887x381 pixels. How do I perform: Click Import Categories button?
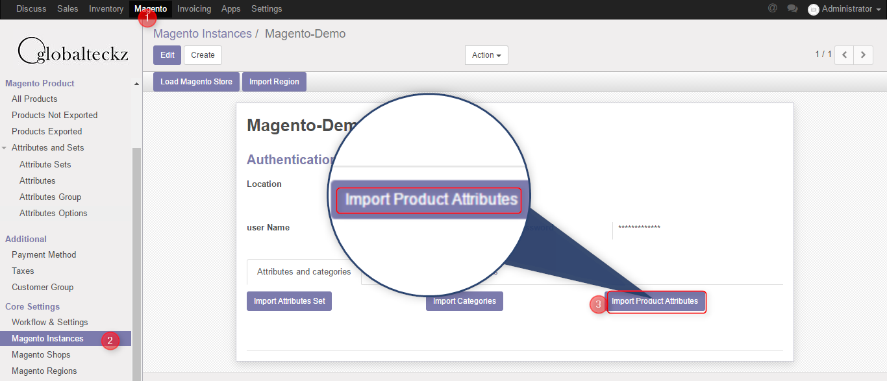(x=464, y=301)
